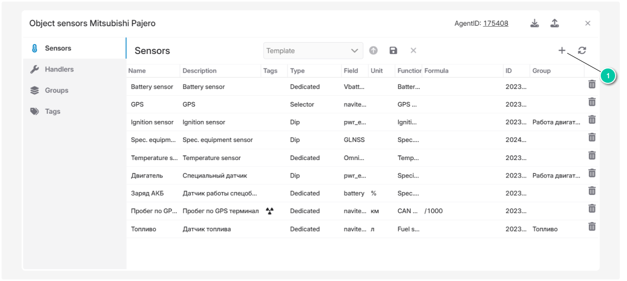Open the Template dropdown
This screenshot has width=627, height=281.
pyautogui.click(x=313, y=50)
